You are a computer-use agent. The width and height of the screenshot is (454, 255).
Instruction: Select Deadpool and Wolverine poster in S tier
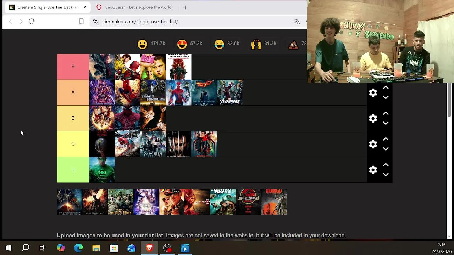pos(127,67)
